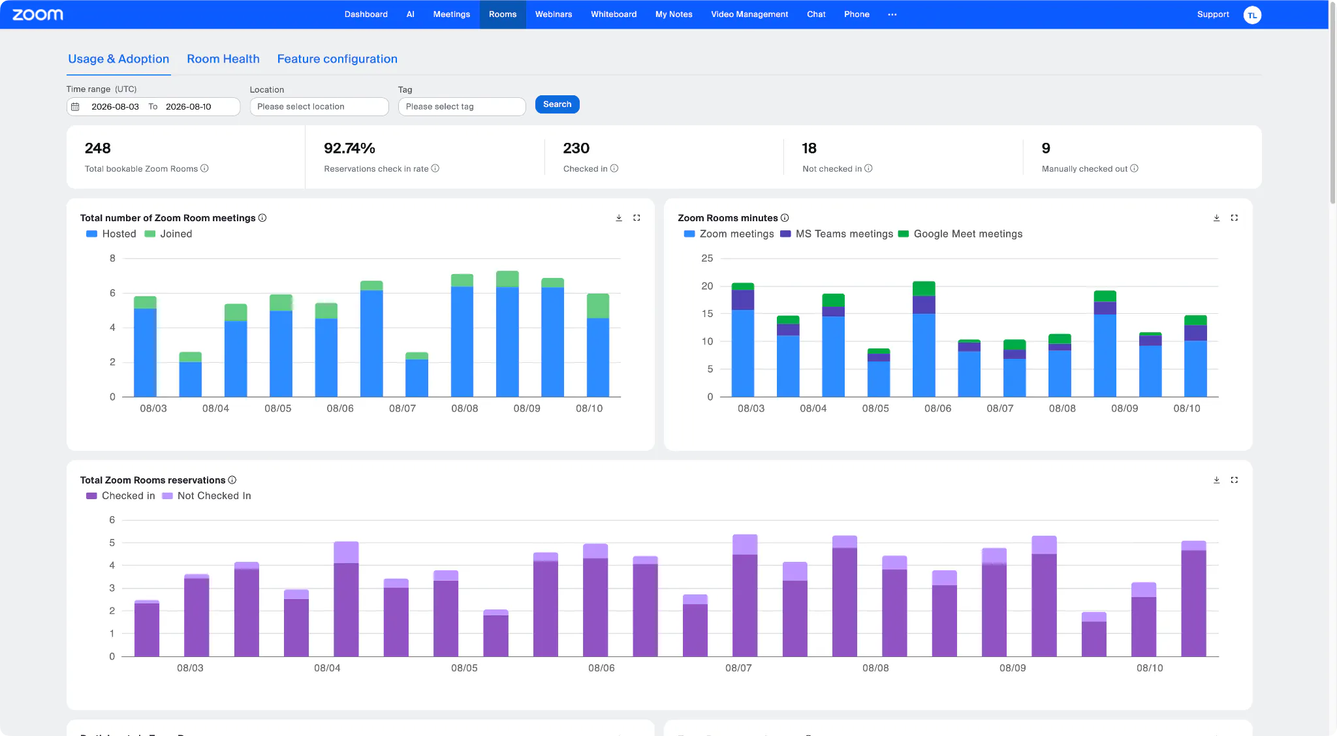
Task: Download the Zoom Rooms minutes chart
Action: [1217, 218]
